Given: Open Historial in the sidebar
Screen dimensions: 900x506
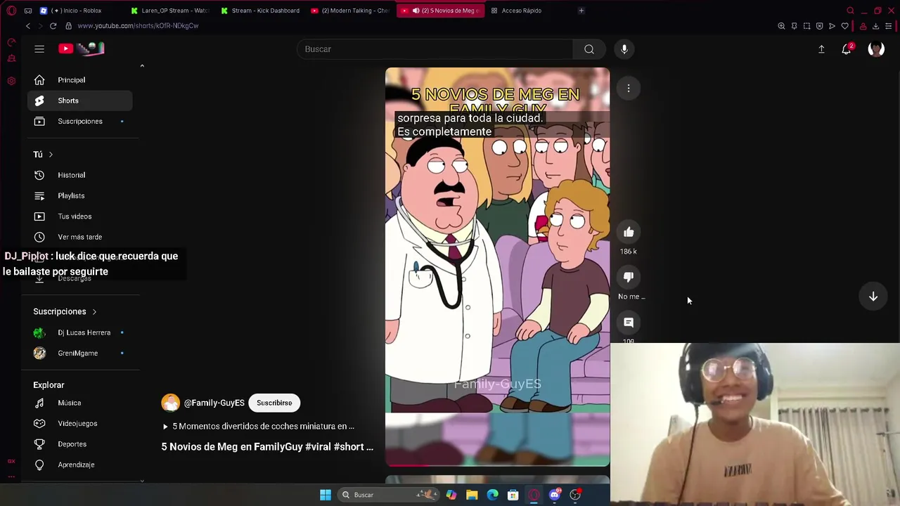Looking at the screenshot, I should (x=80, y=175).
